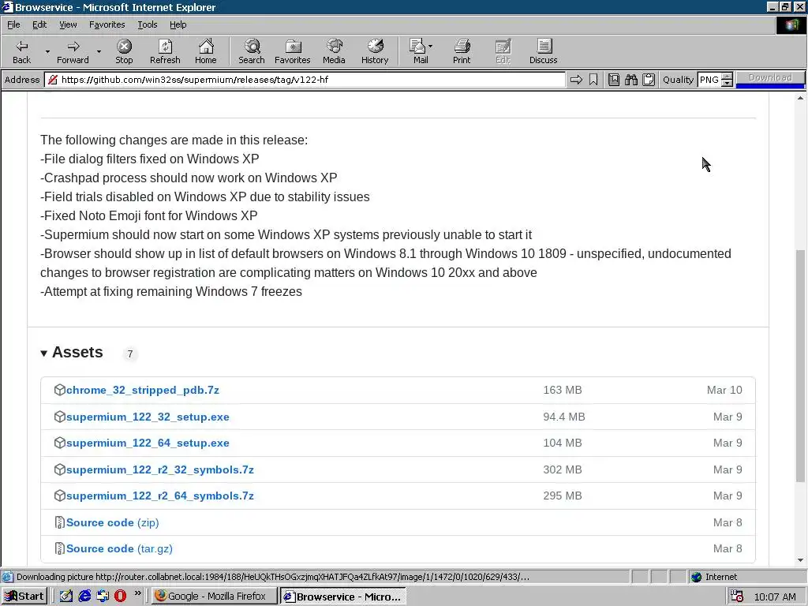Click the Download button in address bar
This screenshot has width=808, height=606.
coord(770,78)
